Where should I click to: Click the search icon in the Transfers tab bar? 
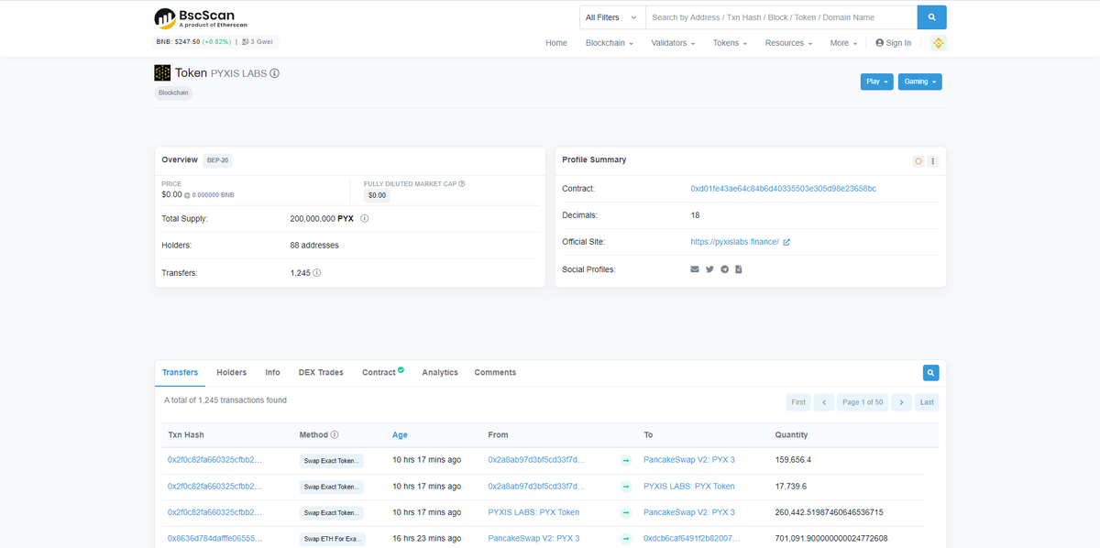click(x=931, y=373)
